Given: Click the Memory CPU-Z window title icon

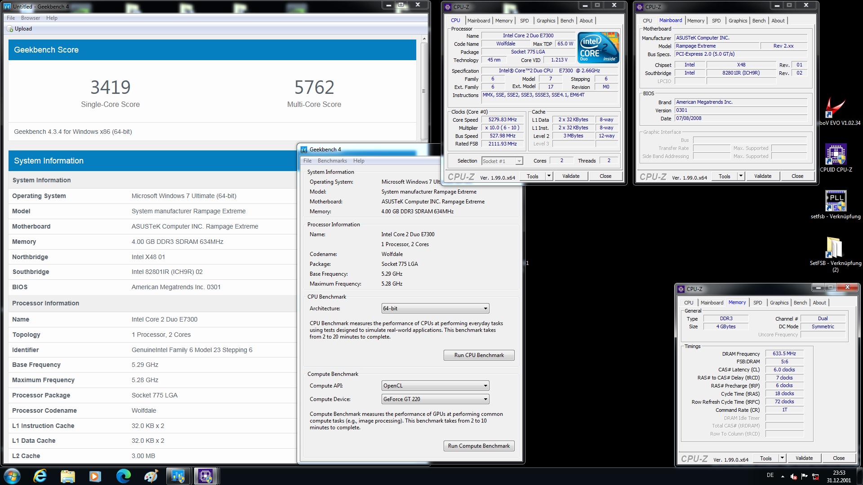Looking at the screenshot, I should click(681, 289).
